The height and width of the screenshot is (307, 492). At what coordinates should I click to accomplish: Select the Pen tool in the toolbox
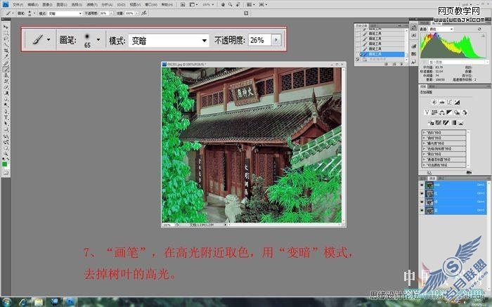[x=6, y=111]
